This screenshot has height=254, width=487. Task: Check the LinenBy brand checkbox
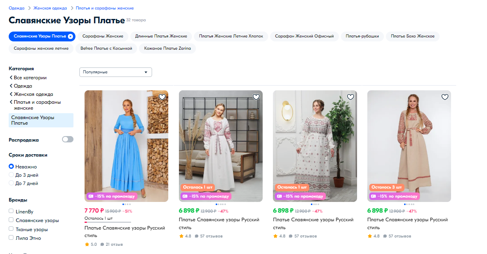pyautogui.click(x=11, y=211)
